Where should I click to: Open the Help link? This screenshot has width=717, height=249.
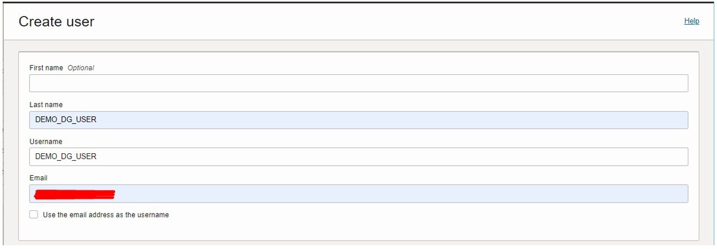[x=691, y=21]
